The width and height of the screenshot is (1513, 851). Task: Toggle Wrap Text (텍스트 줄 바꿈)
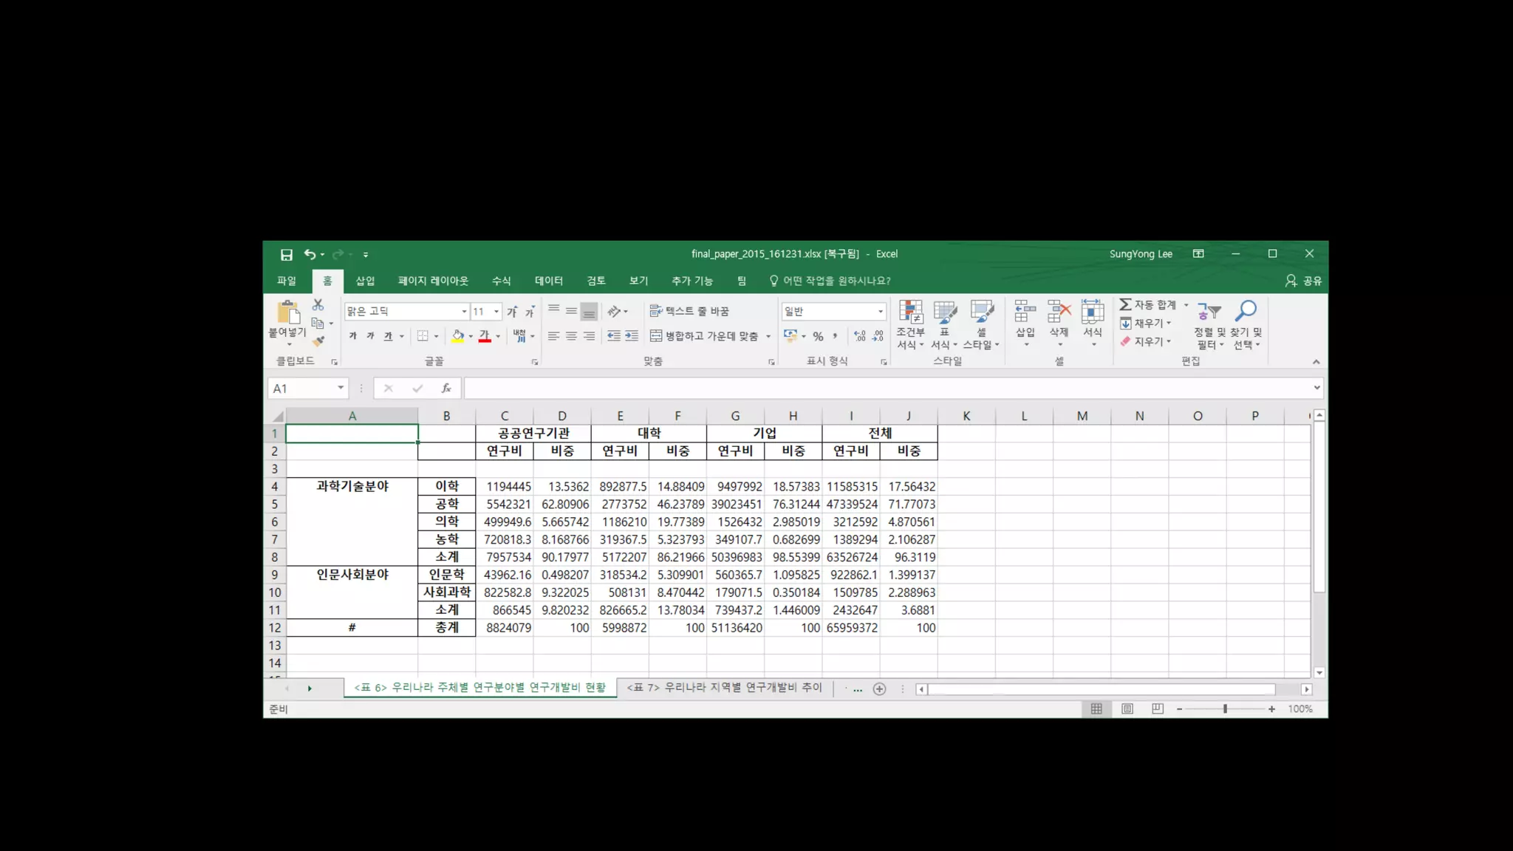(690, 311)
